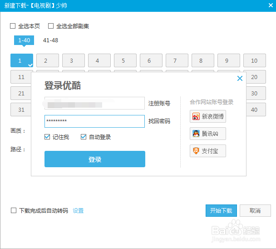
Task: Enable 下载完成后自动转码 auto transcode option
Action: [14, 210]
